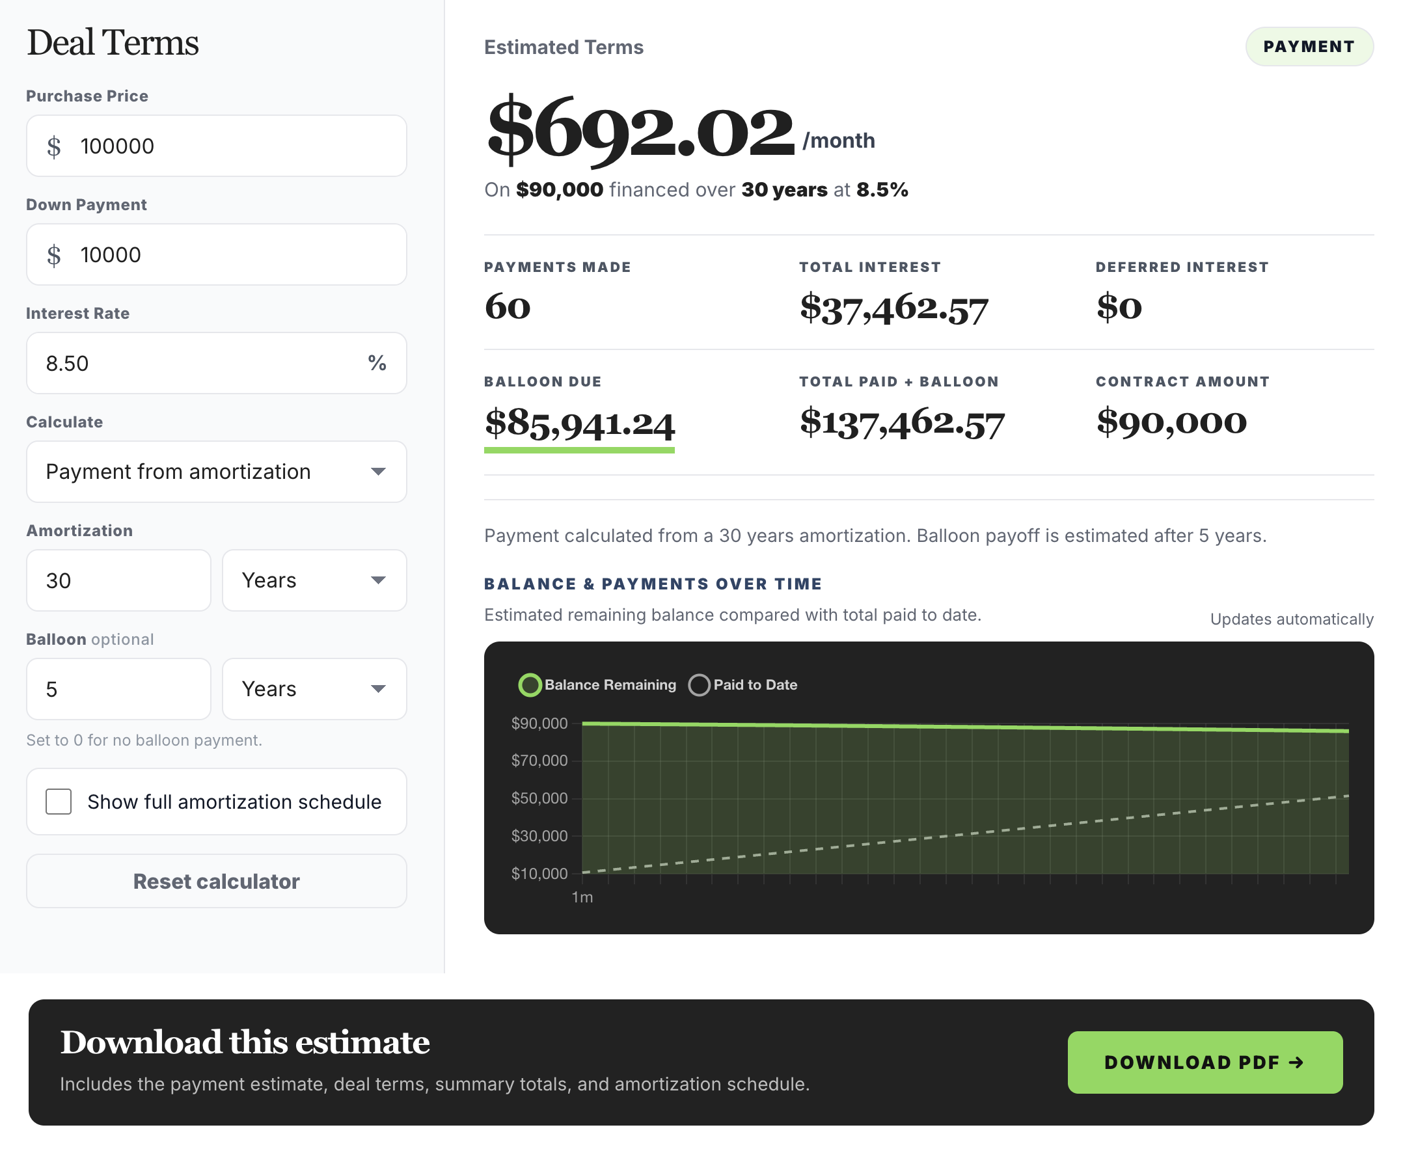
Task: Toggle the Balance Remaining legend item
Action: click(x=597, y=684)
